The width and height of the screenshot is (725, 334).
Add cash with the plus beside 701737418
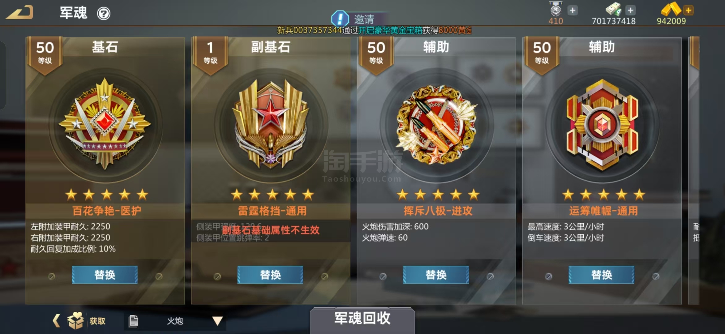pos(630,11)
